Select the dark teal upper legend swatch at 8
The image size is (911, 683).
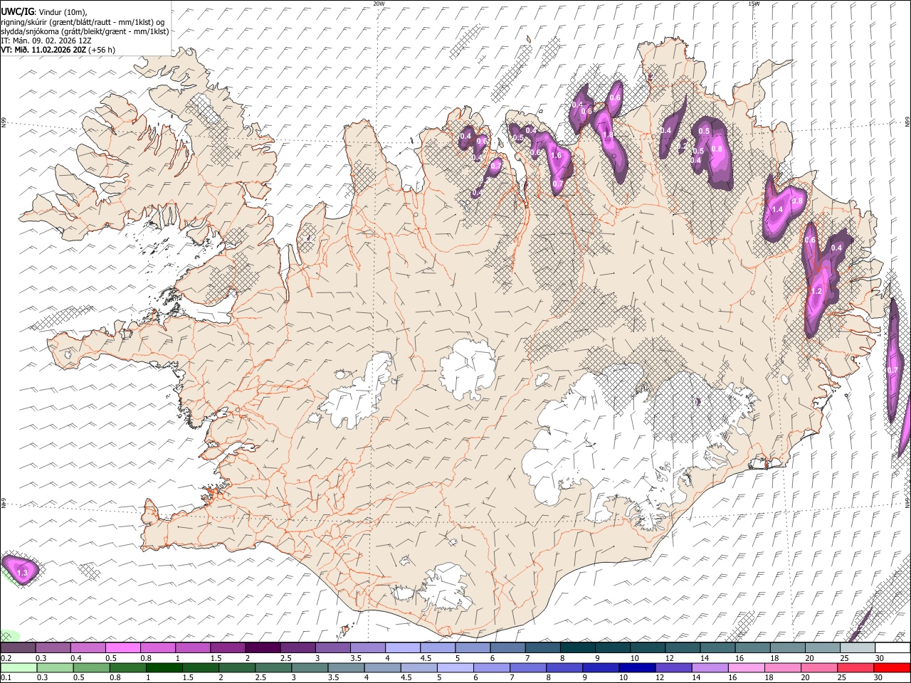click(x=577, y=648)
